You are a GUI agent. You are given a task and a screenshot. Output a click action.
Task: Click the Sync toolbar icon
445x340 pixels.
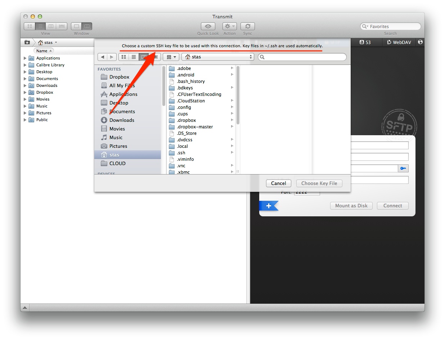[x=247, y=26]
